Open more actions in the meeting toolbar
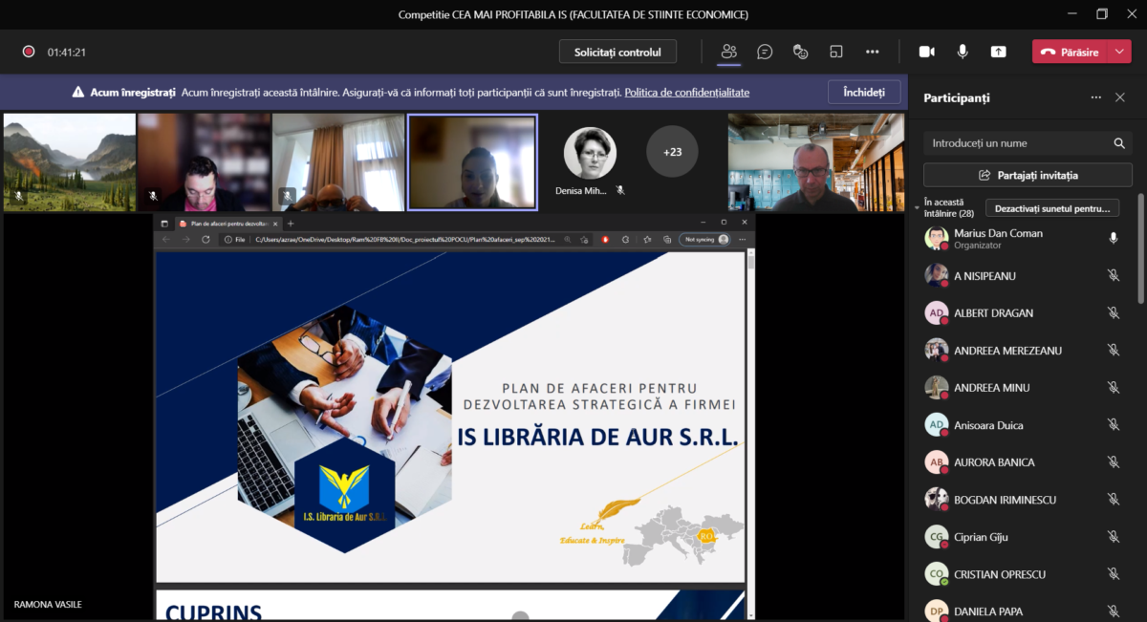The image size is (1147, 622). pos(872,52)
